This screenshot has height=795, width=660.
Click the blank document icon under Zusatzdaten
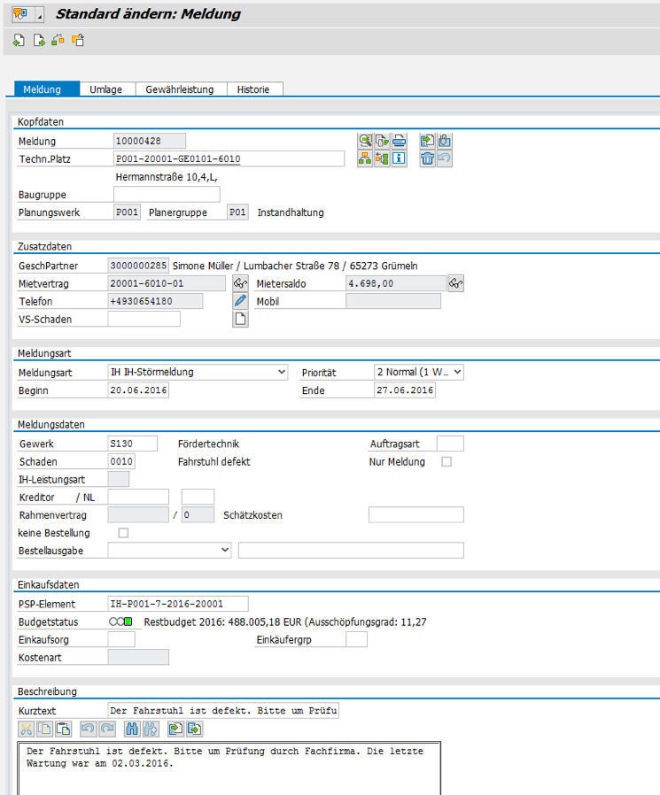click(240, 320)
